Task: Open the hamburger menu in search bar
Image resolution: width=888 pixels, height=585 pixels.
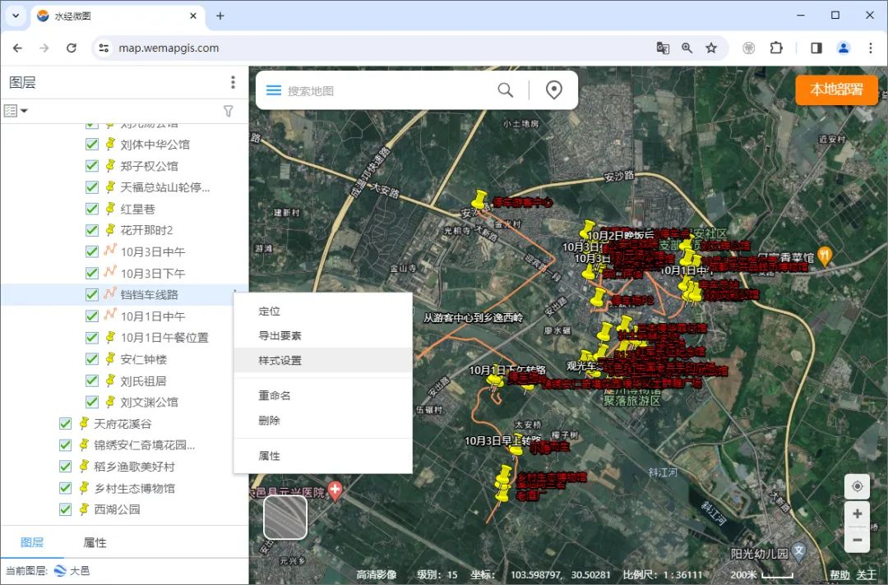Action: click(273, 90)
